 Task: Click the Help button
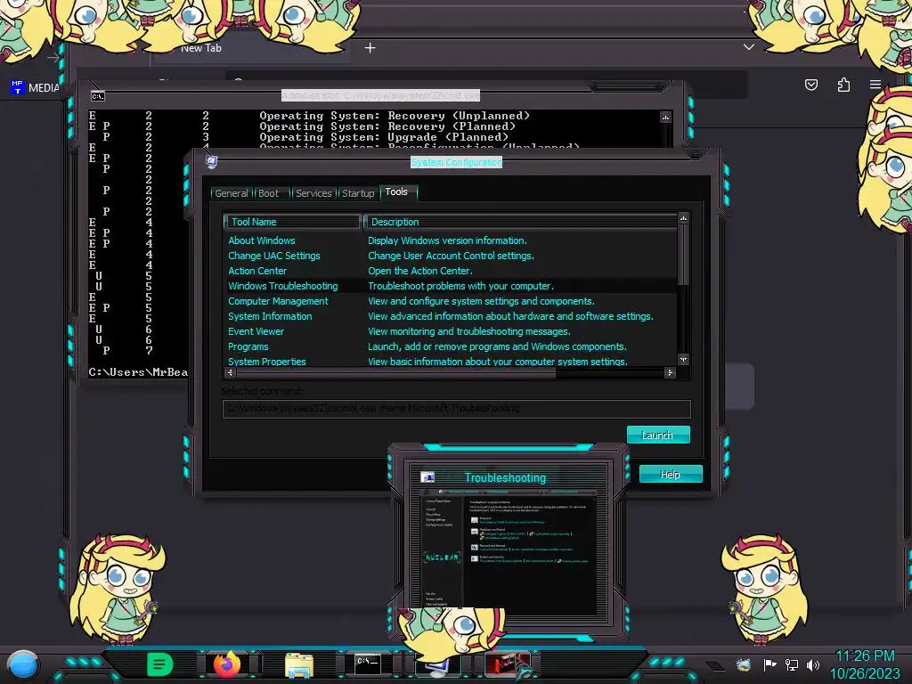(671, 474)
